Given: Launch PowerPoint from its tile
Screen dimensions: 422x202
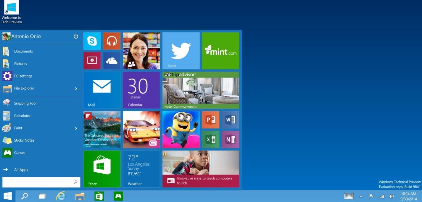Looking at the screenshot, I should pos(211,120).
